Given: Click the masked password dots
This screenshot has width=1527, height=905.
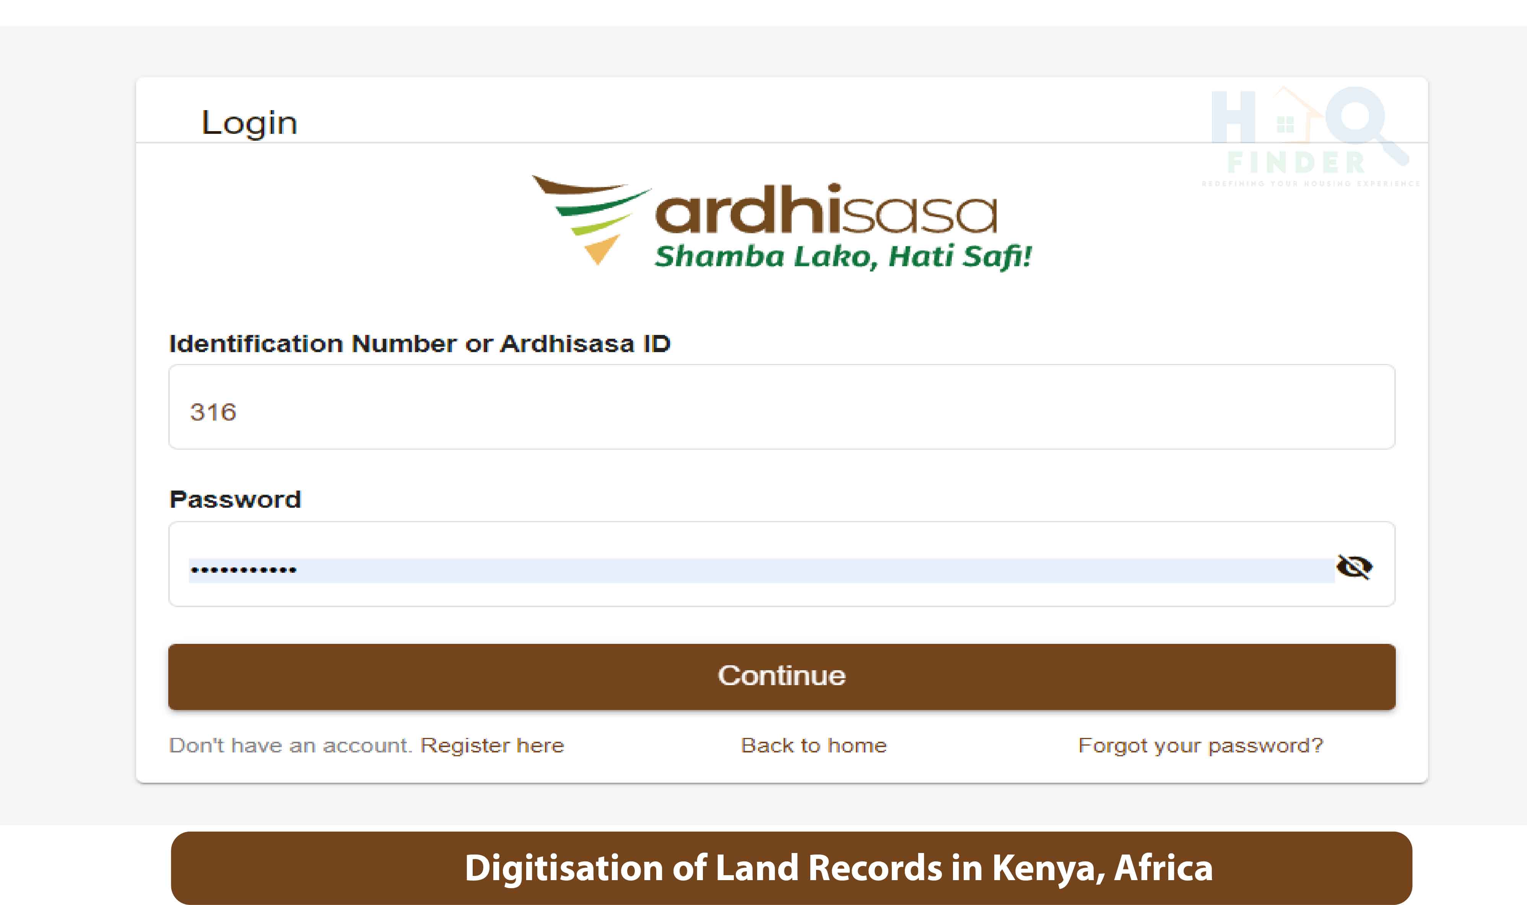Looking at the screenshot, I should [243, 570].
